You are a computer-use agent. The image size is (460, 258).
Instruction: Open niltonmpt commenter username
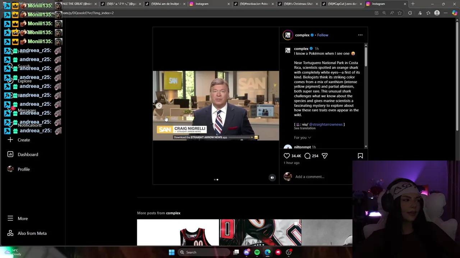click(x=302, y=147)
